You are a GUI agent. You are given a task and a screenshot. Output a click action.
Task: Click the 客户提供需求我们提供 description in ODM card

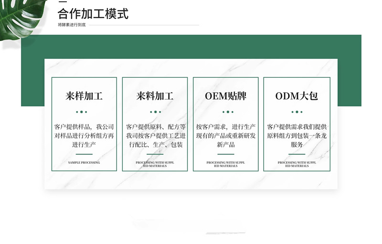[x=297, y=136]
